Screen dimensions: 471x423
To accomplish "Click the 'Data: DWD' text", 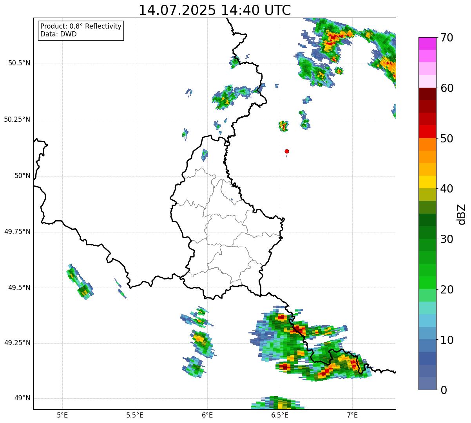I will click(58, 34).
